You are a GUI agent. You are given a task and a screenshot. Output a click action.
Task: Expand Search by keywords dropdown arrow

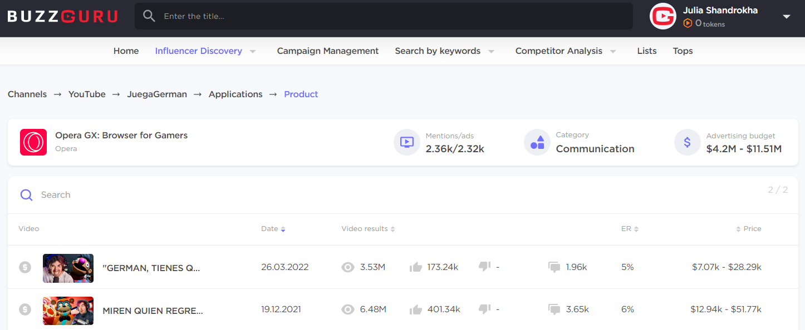click(x=491, y=51)
